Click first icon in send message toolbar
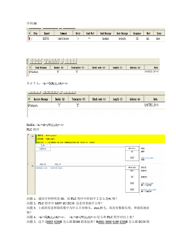This screenshot has height=249, width=176. [x=31, y=61]
